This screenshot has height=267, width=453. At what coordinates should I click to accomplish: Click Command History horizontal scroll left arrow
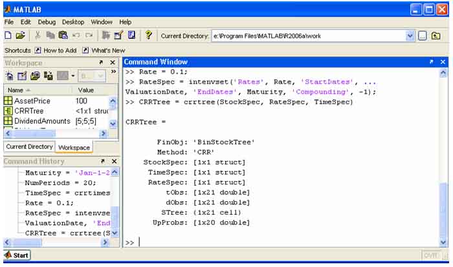[8, 242]
